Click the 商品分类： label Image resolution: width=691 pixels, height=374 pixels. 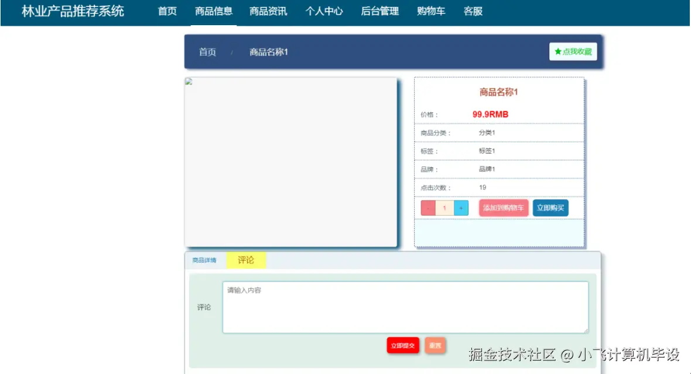click(x=436, y=133)
